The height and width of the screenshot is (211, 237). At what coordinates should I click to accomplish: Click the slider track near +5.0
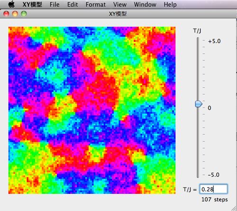[x=198, y=41]
